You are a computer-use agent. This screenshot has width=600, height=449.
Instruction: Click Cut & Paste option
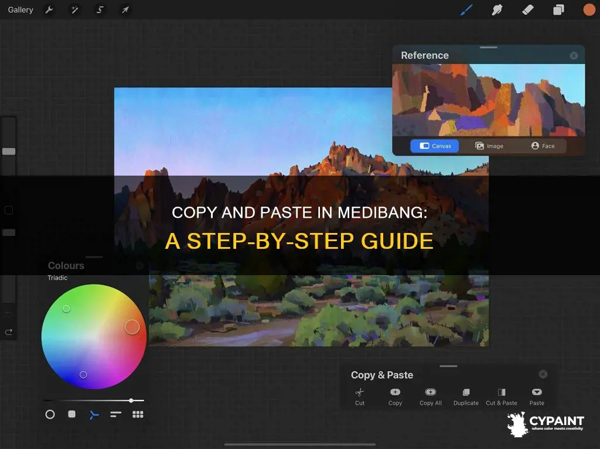pos(502,396)
